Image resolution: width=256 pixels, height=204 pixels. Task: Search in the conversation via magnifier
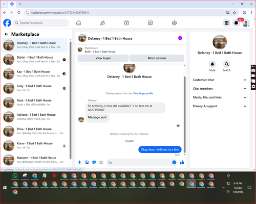[227, 64]
